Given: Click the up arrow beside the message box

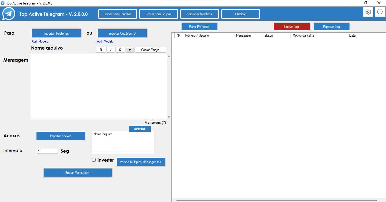Looking at the screenshot, I should 169,56.
